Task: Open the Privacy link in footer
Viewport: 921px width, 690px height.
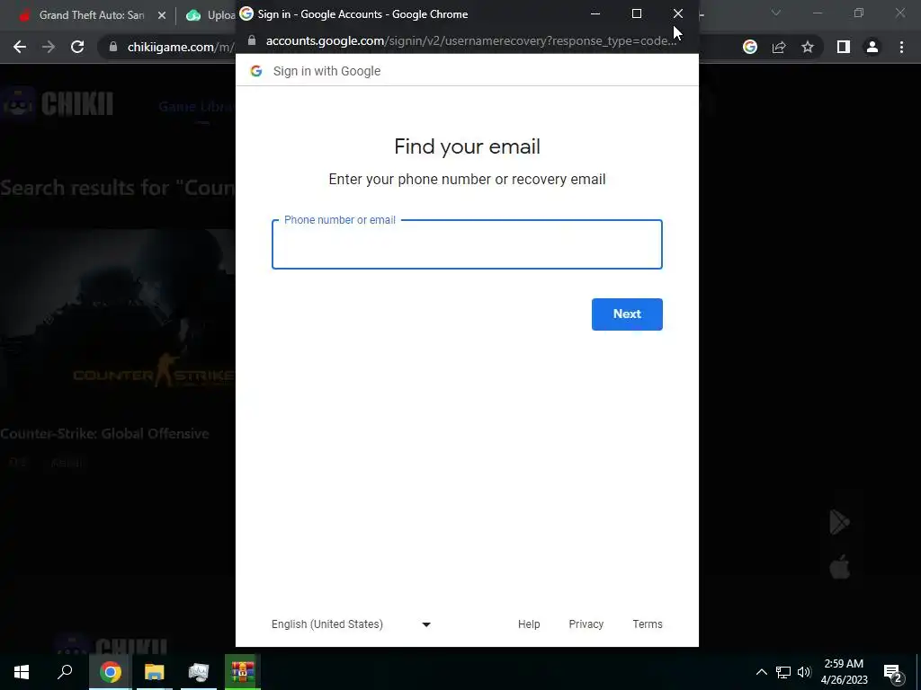Action: click(586, 624)
